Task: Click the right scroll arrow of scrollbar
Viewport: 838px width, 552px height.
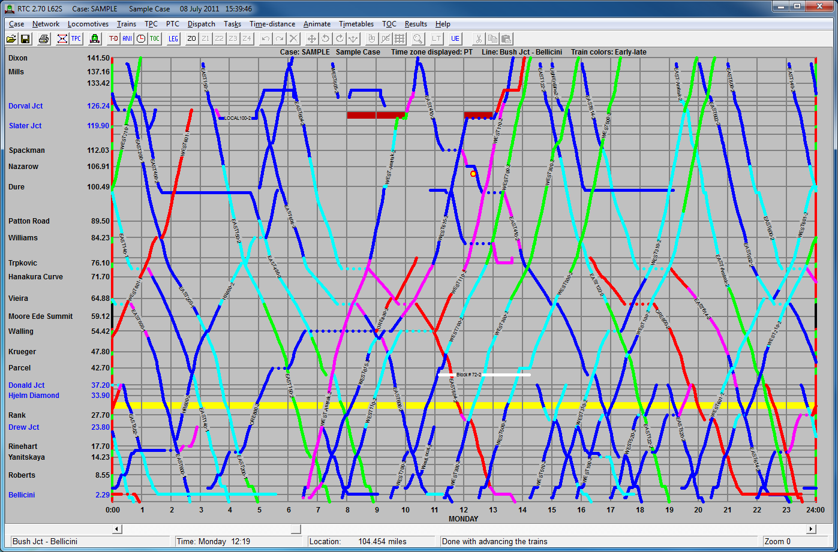Action: (x=811, y=529)
